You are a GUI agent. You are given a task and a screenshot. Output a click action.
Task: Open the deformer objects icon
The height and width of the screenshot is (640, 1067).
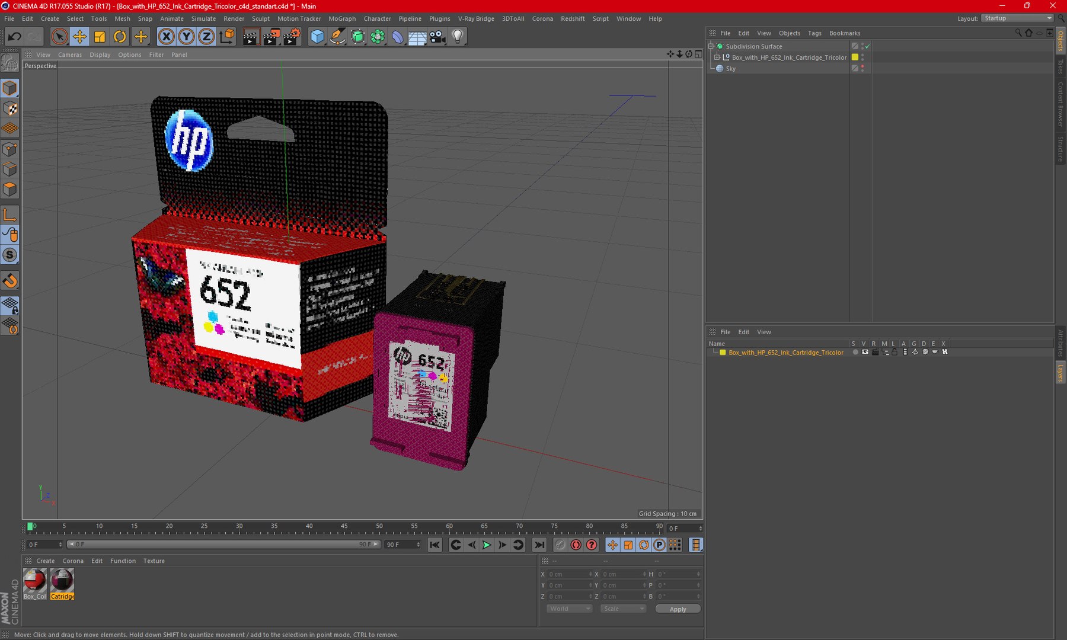[x=398, y=37]
